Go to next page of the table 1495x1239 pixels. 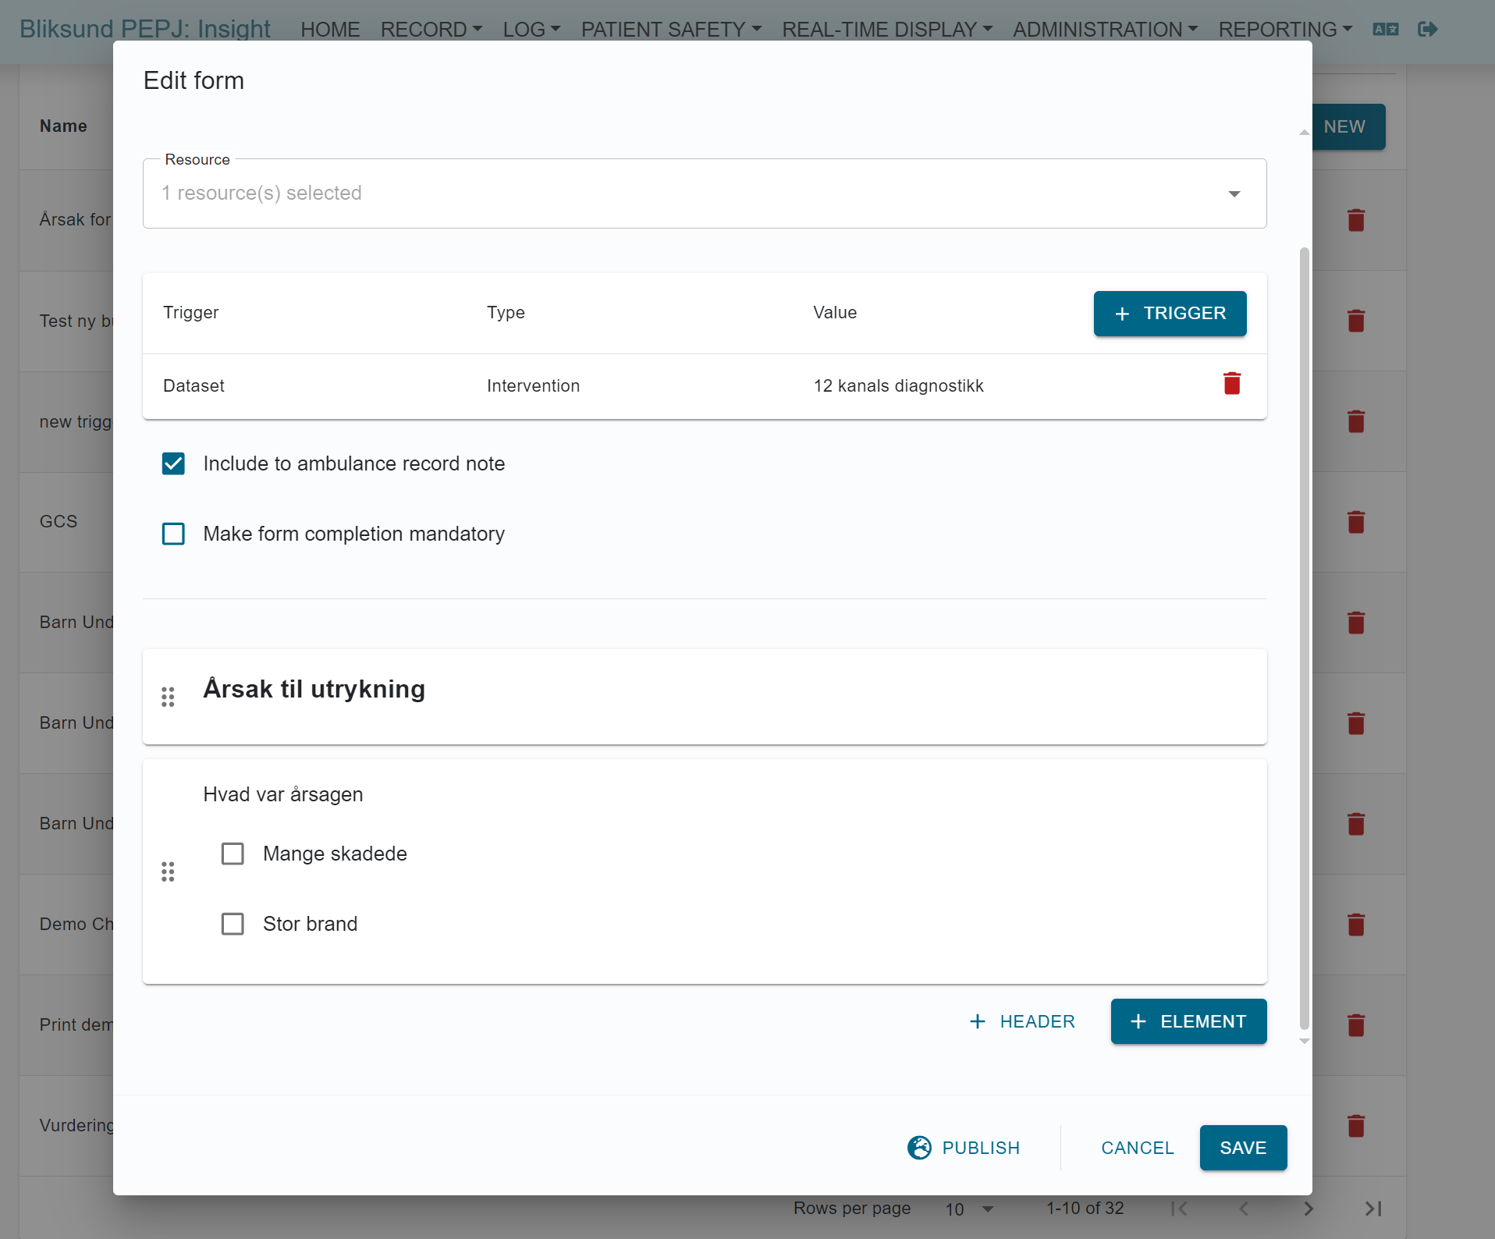point(1309,1209)
